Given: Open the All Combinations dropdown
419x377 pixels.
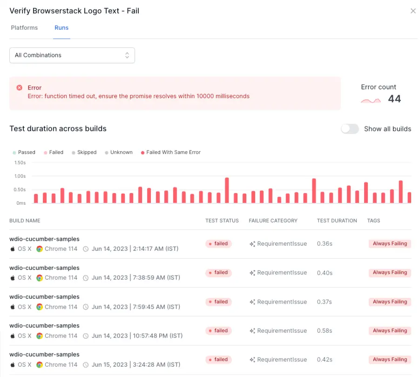Looking at the screenshot, I should [72, 55].
